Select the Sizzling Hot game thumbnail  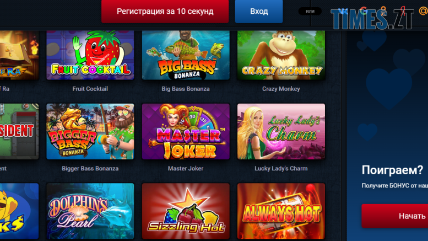tap(186, 211)
